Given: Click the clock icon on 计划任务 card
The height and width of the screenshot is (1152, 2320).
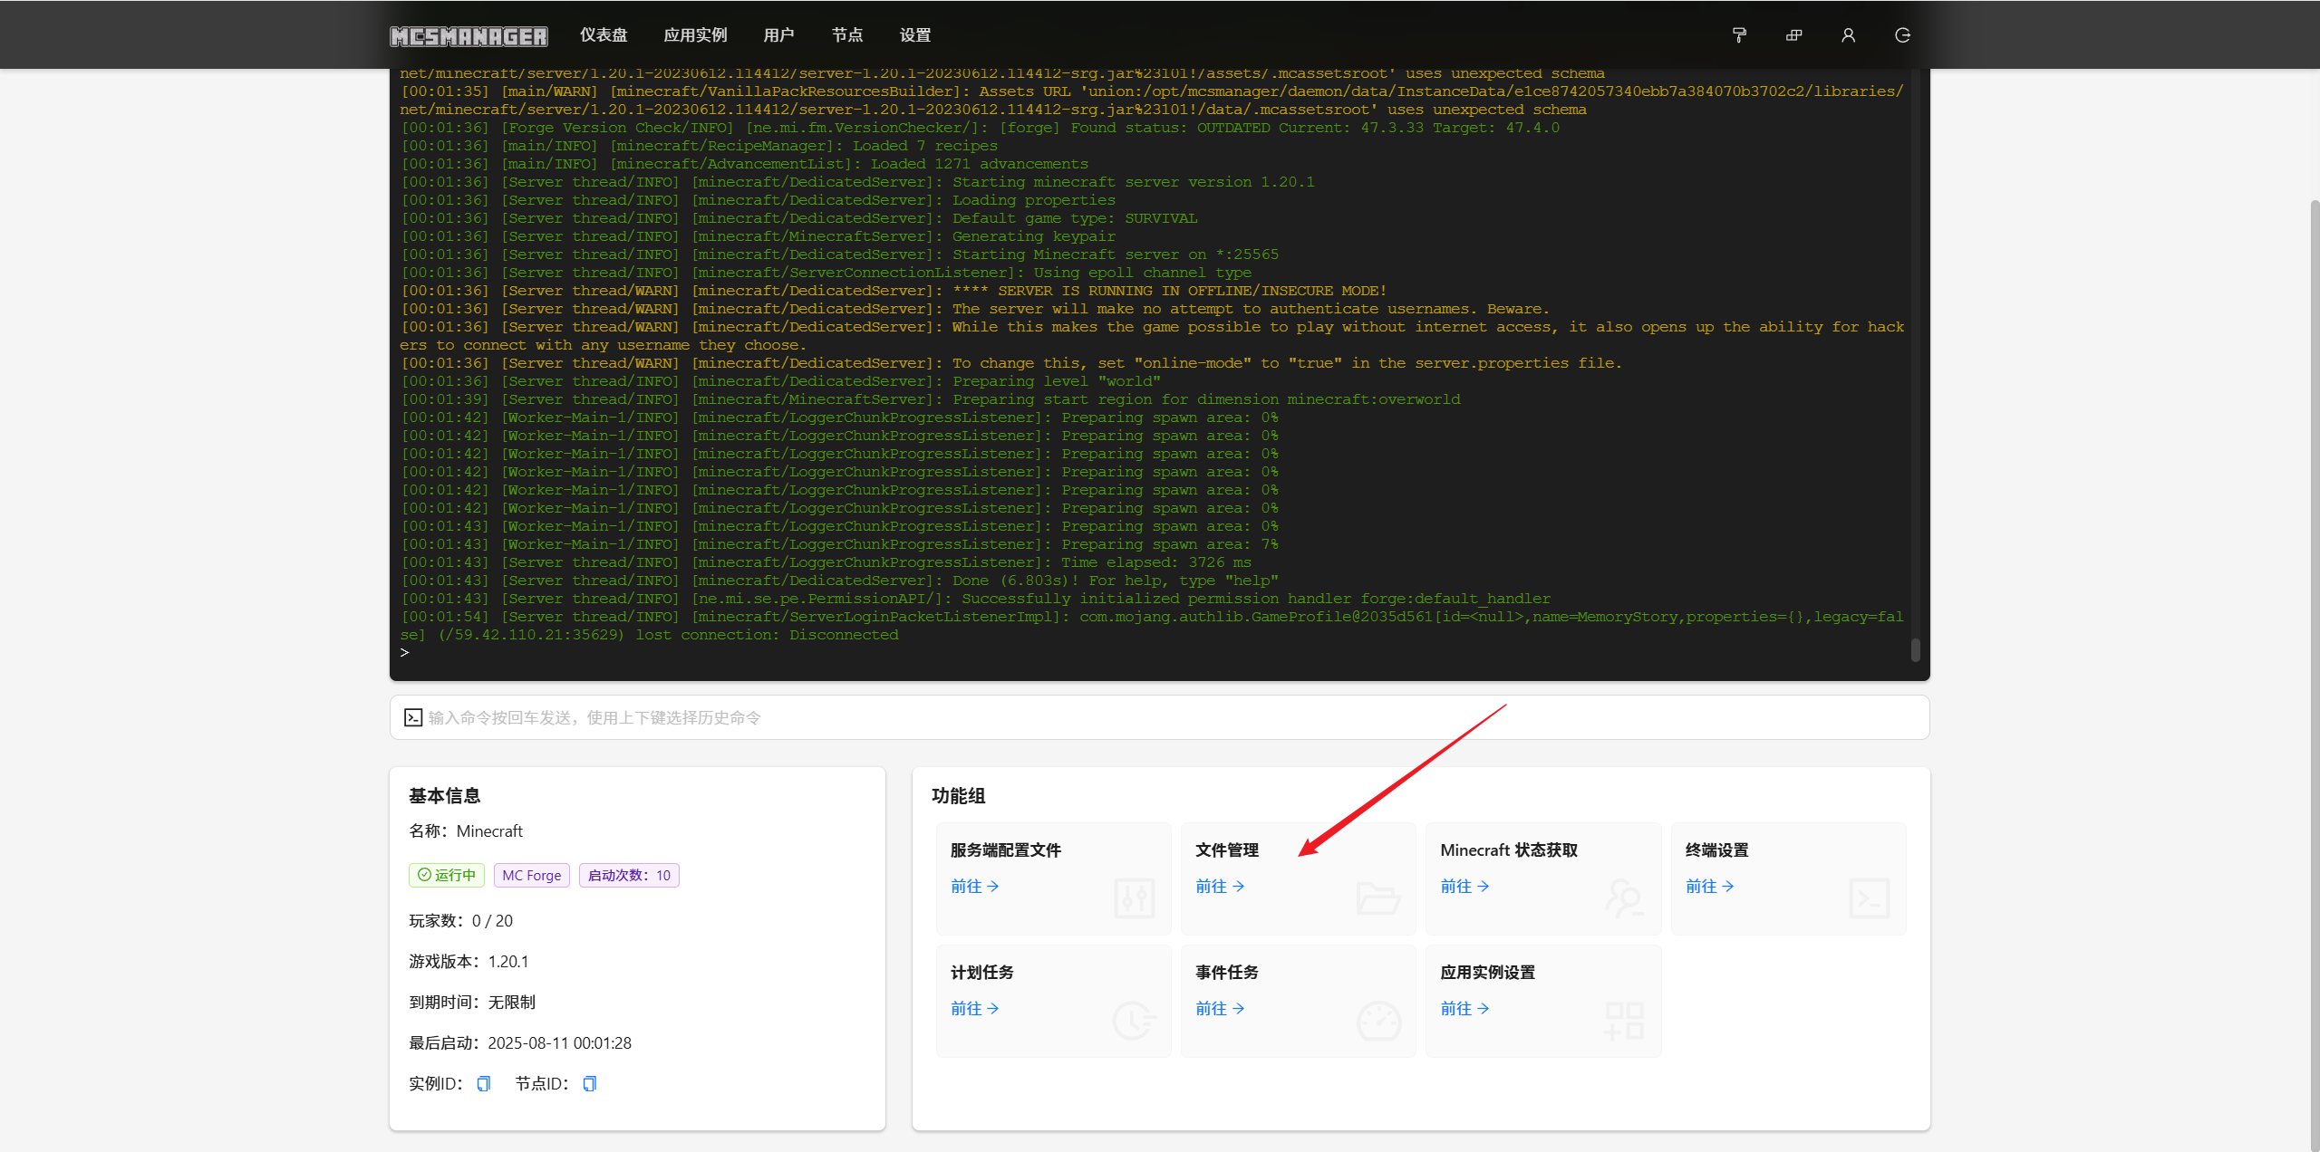Looking at the screenshot, I should pos(1134,1021).
